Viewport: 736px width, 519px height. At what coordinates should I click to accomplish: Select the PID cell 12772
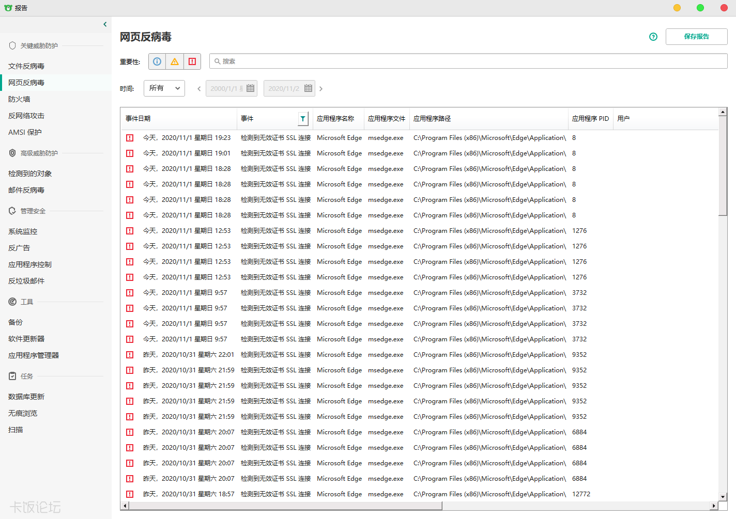click(x=581, y=494)
